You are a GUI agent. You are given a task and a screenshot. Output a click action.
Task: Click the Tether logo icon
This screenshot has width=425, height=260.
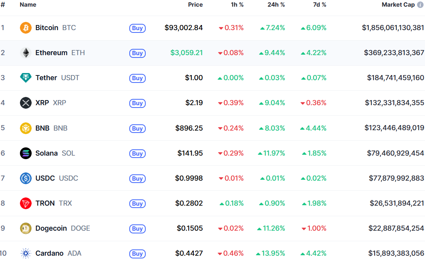pyautogui.click(x=26, y=78)
